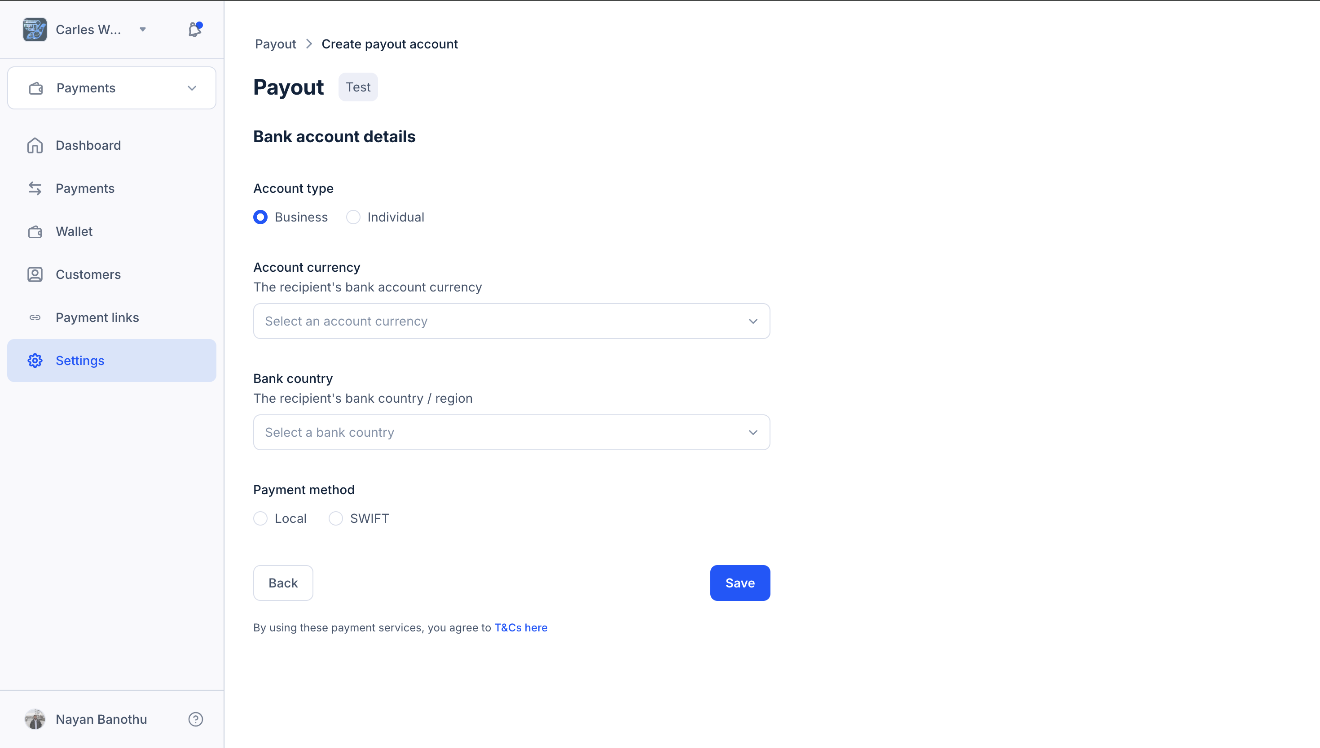Click the Customers profile icon
This screenshot has height=748, width=1320.
(35, 274)
